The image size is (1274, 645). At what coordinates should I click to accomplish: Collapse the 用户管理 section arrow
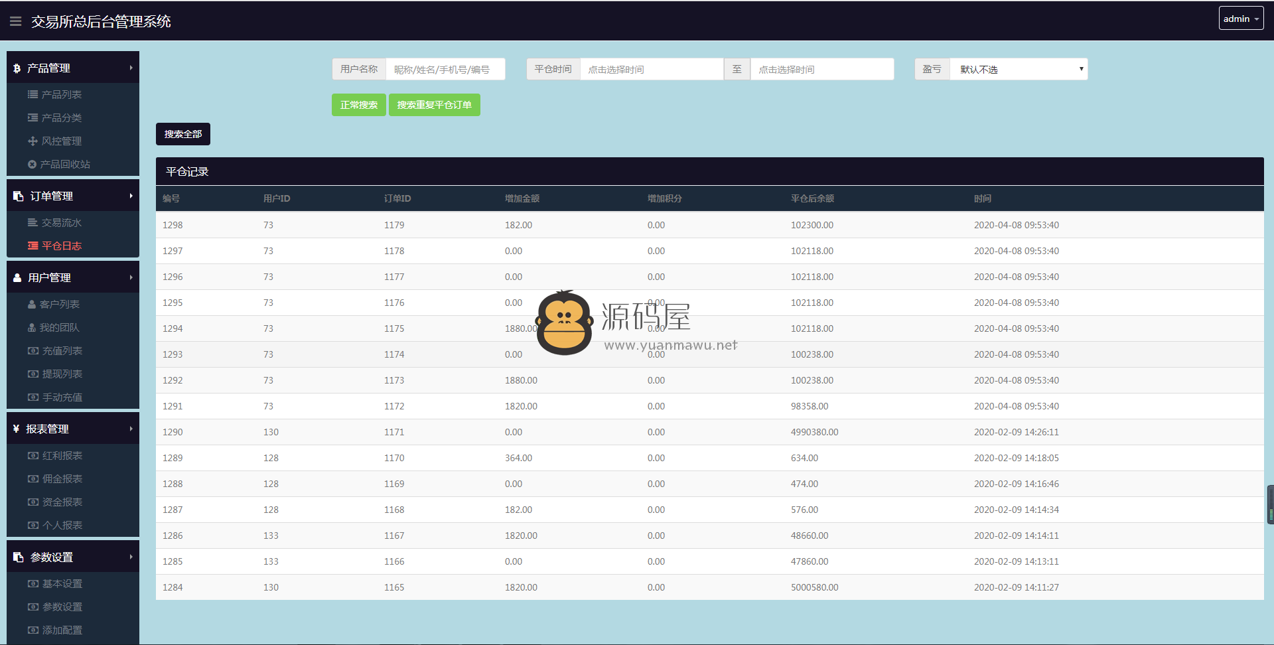(131, 277)
